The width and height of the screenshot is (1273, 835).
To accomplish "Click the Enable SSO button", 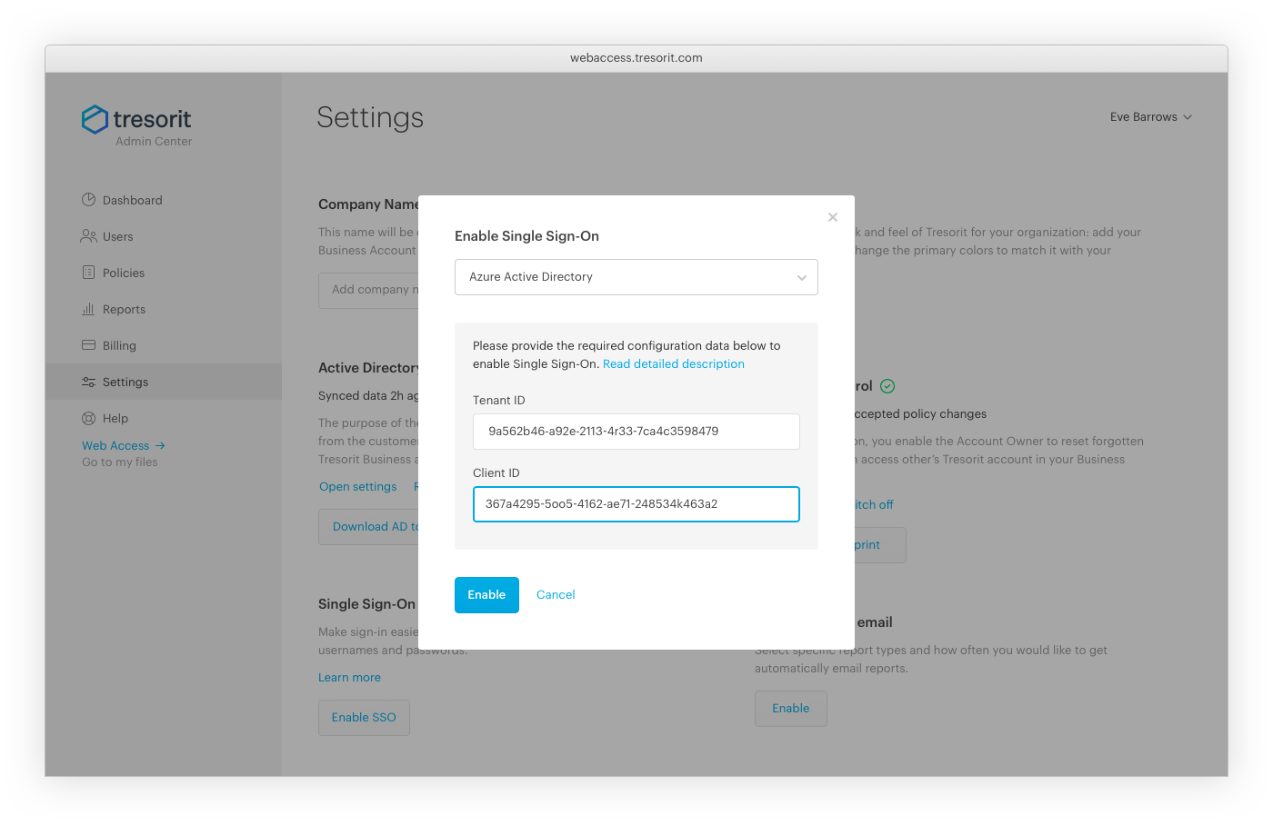I will pos(364,718).
